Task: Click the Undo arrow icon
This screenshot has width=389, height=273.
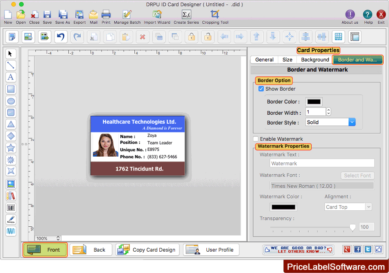Action: coord(61,36)
